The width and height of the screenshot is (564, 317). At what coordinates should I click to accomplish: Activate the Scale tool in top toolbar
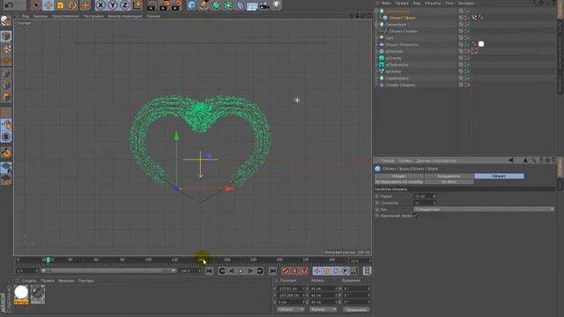pyautogui.click(x=60, y=5)
